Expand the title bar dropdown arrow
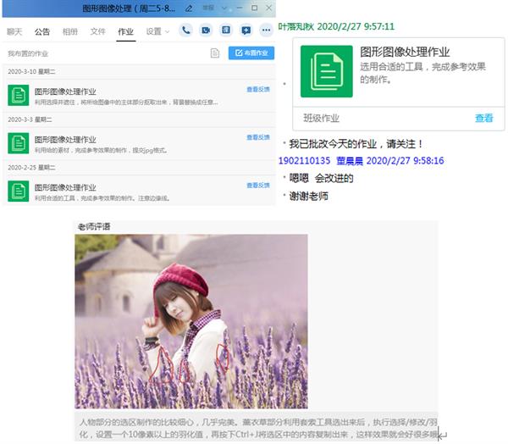 click(x=222, y=8)
